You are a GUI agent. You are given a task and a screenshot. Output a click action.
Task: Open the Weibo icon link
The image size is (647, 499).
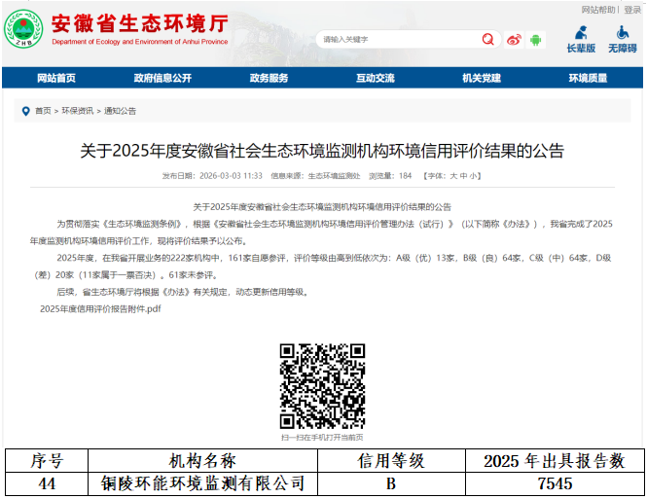tap(514, 39)
